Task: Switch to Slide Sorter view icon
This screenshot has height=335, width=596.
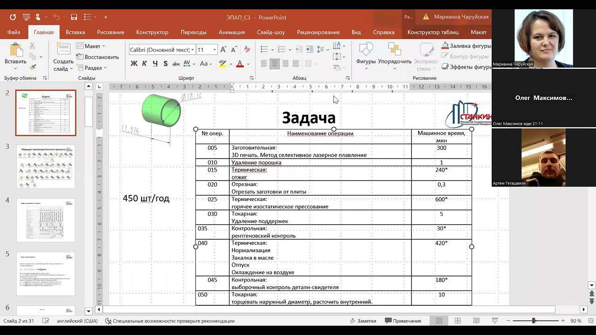Action: point(458,321)
